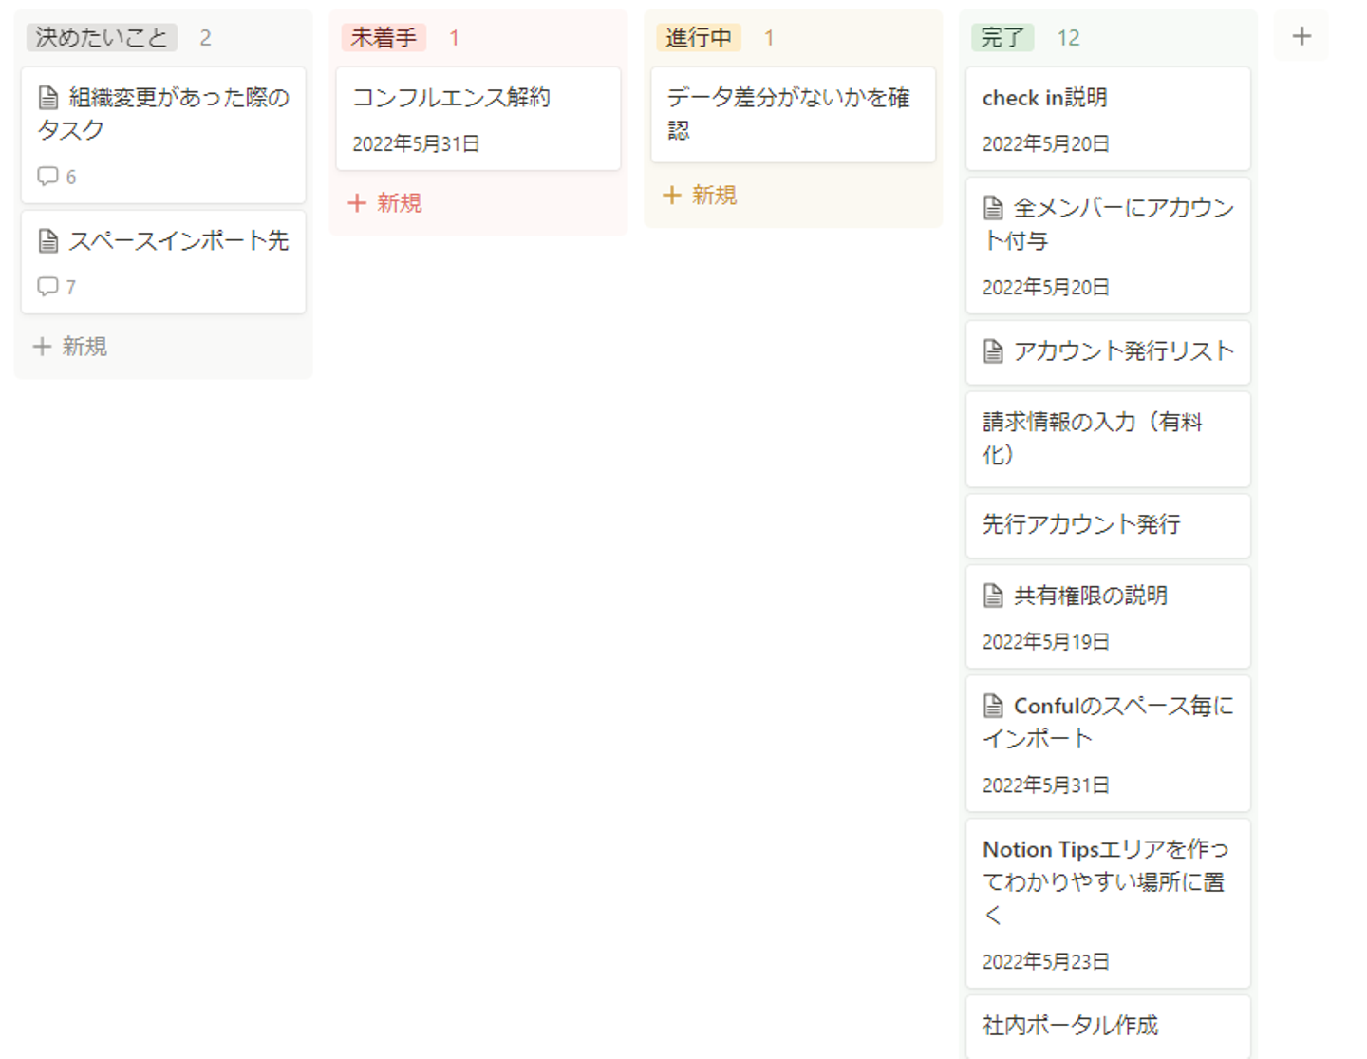Add new card in 進行中 column
The width and height of the screenshot is (1367, 1059).
[x=701, y=196]
